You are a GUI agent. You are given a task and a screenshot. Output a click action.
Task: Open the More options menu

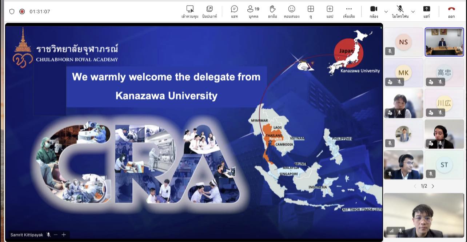[349, 11]
